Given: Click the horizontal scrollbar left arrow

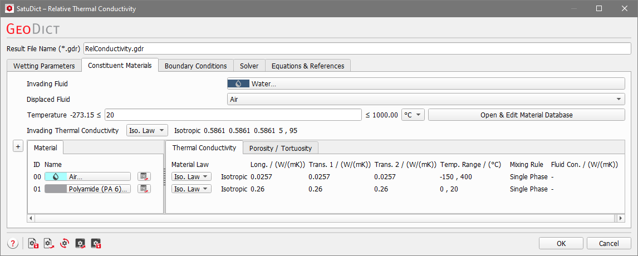Looking at the screenshot, I should pyautogui.click(x=31, y=219).
